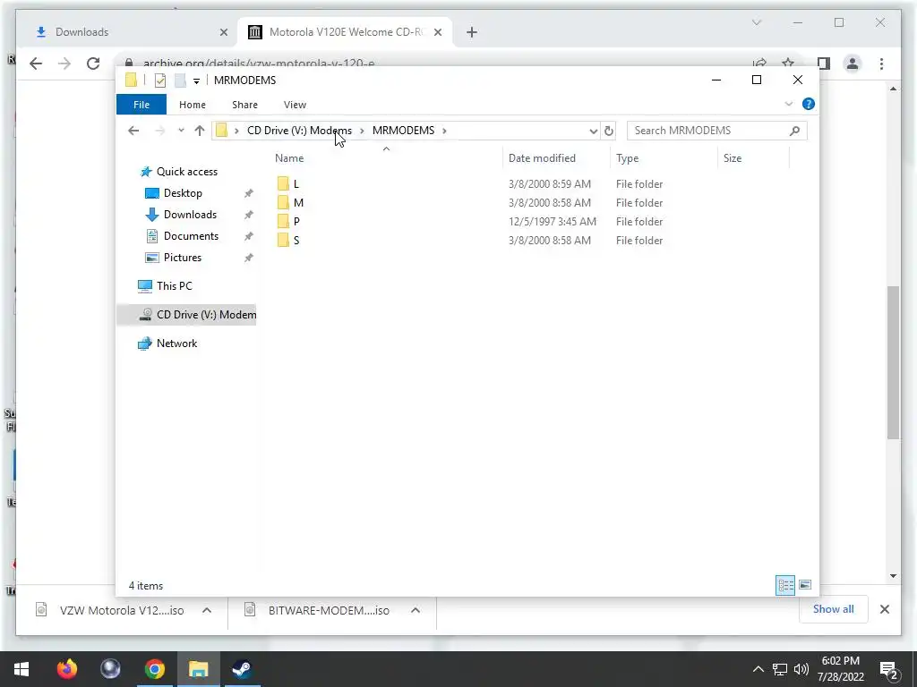Open File Explorer taskbar icon

[198, 669]
